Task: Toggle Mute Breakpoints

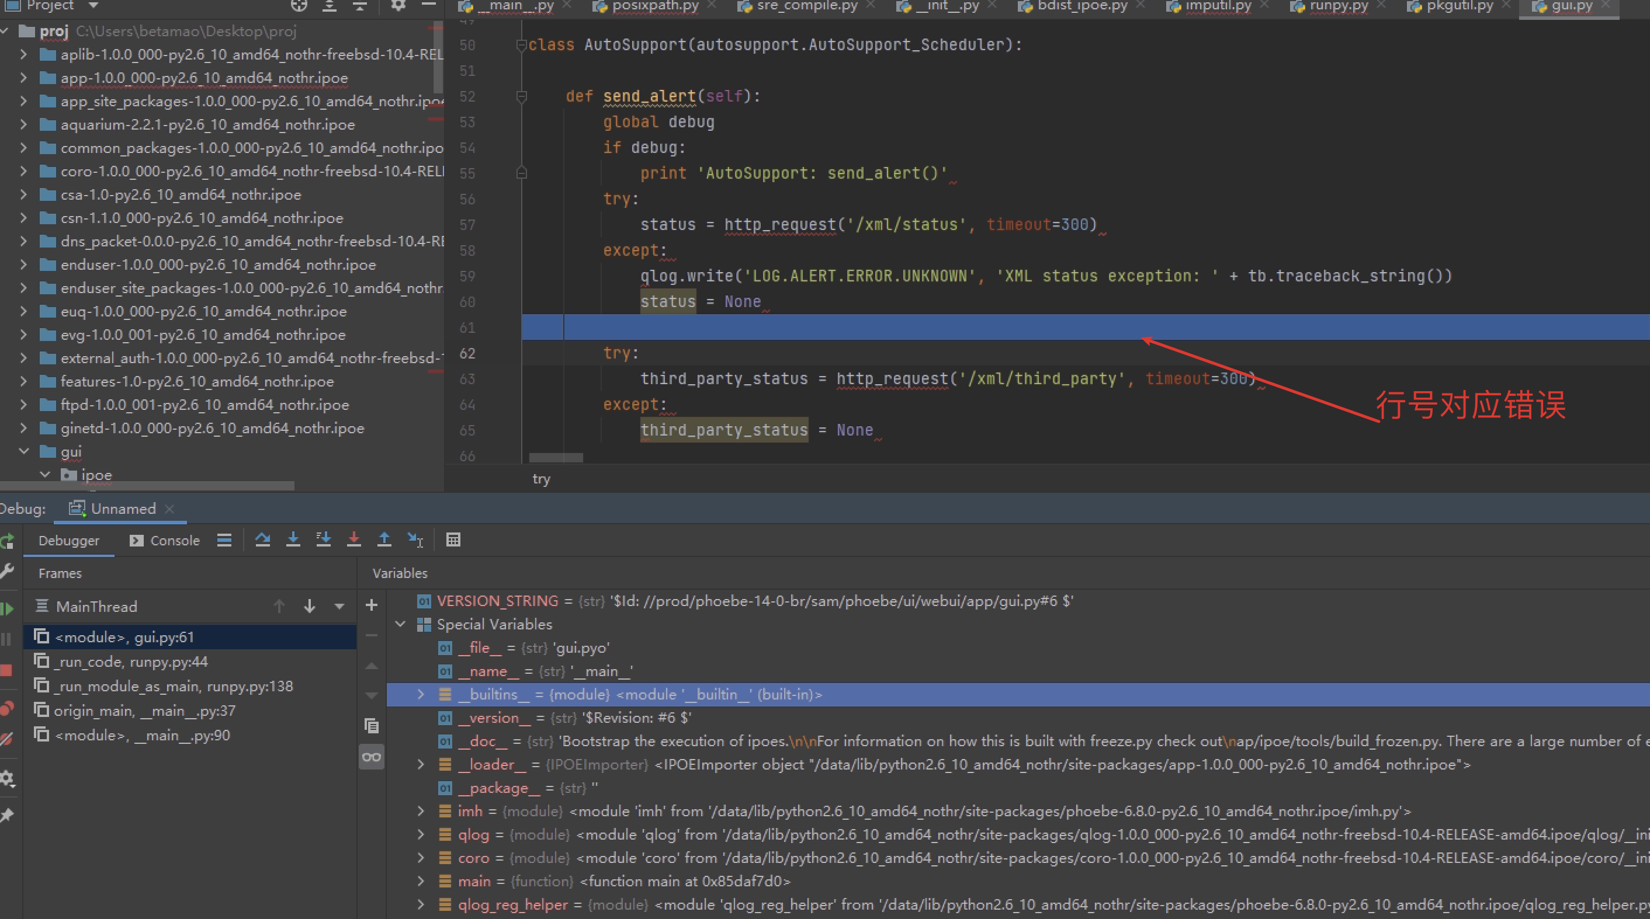Action: (x=7, y=739)
